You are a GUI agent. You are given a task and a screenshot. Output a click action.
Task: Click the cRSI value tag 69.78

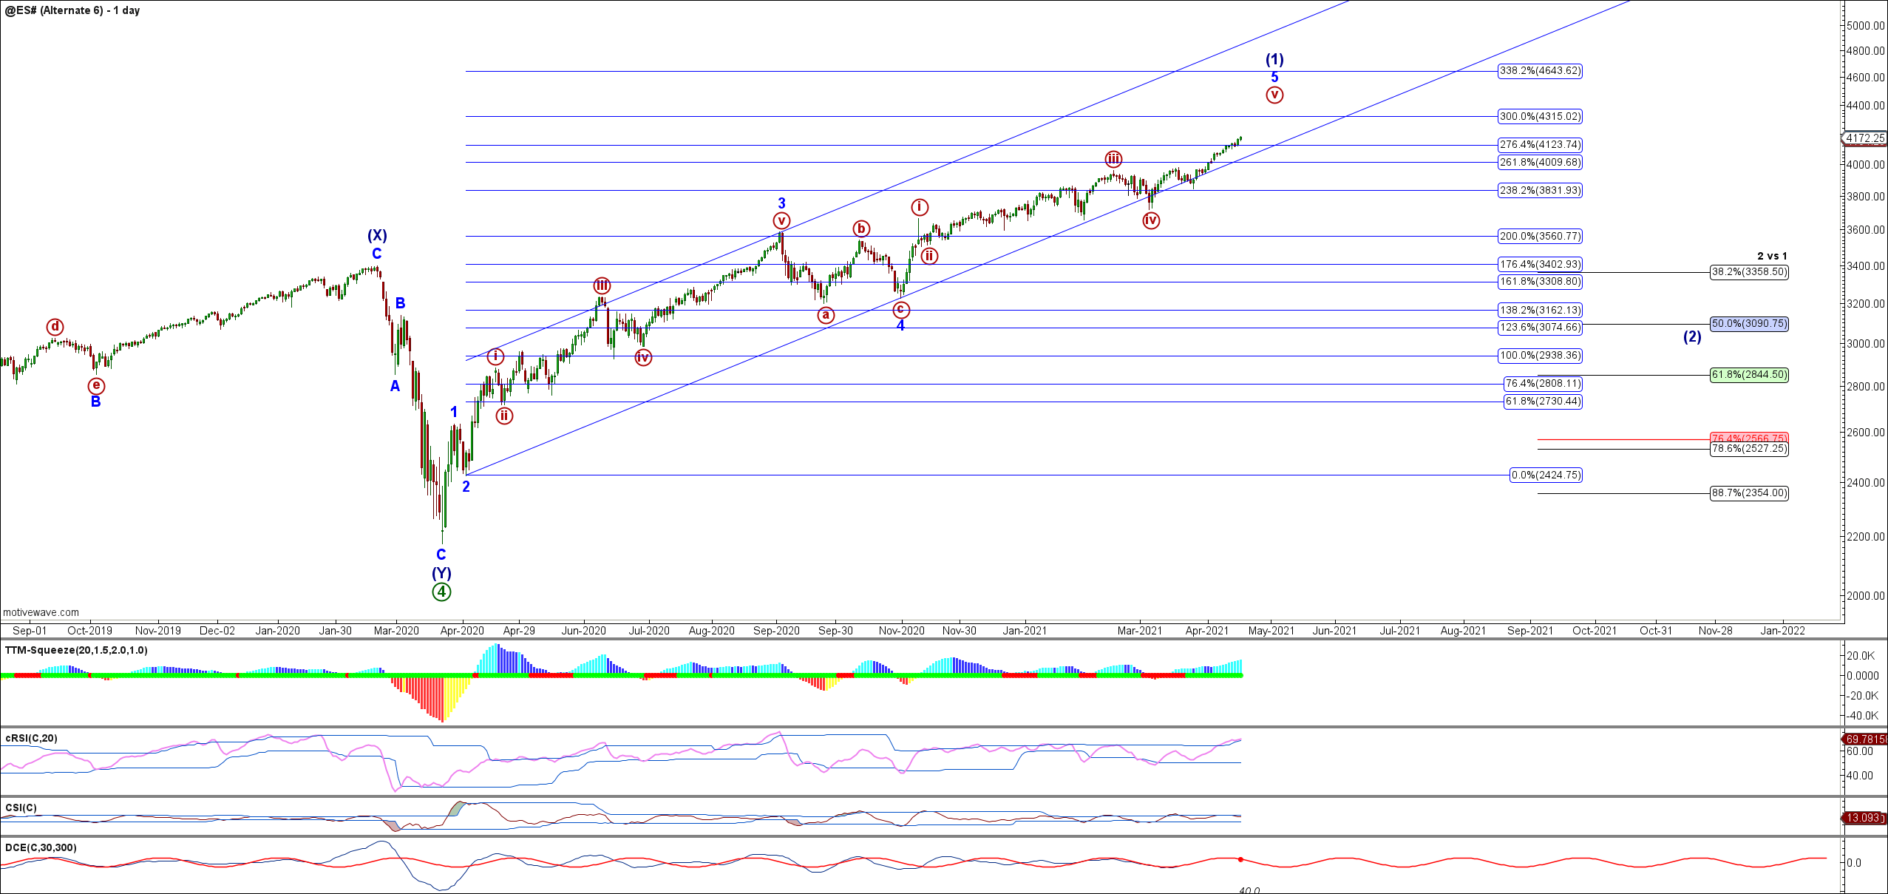coord(1864,739)
